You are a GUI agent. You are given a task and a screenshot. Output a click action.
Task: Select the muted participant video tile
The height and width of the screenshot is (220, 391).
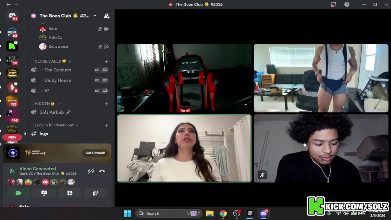click(x=321, y=148)
